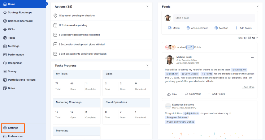Click location pin icon for key result
Image resolution: width=265 pixels, height=140 pixels.
coord(55,15)
